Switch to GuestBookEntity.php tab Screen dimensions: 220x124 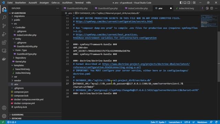pos(77,8)
